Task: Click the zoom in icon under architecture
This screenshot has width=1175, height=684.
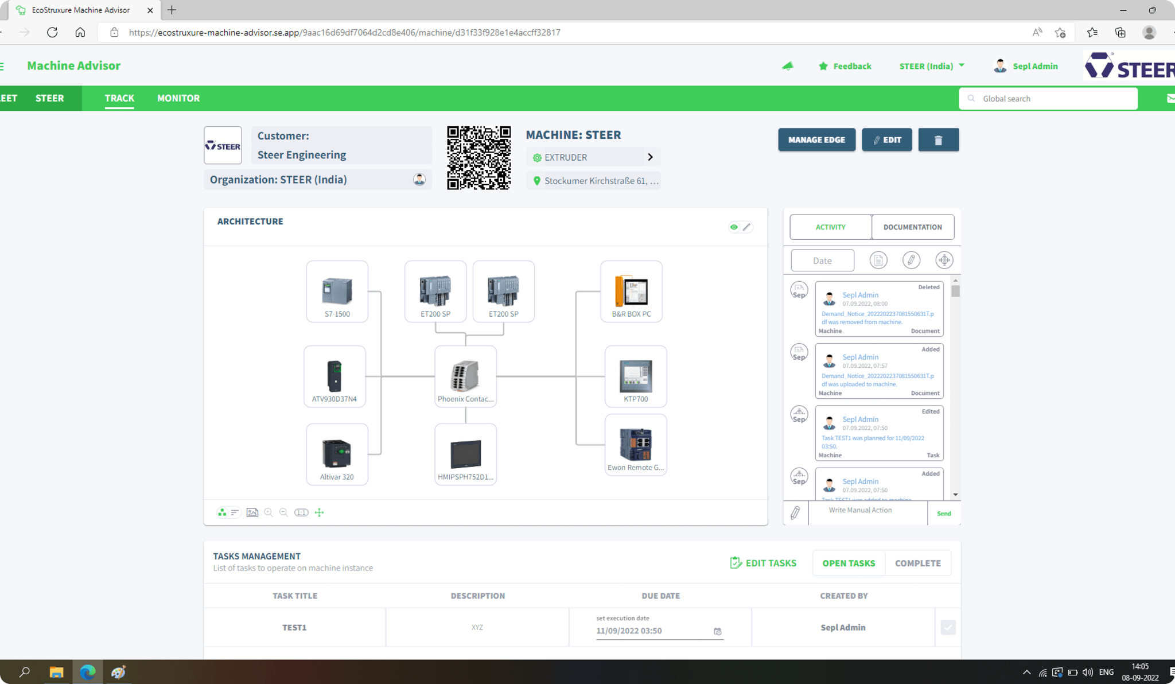Action: tap(268, 512)
